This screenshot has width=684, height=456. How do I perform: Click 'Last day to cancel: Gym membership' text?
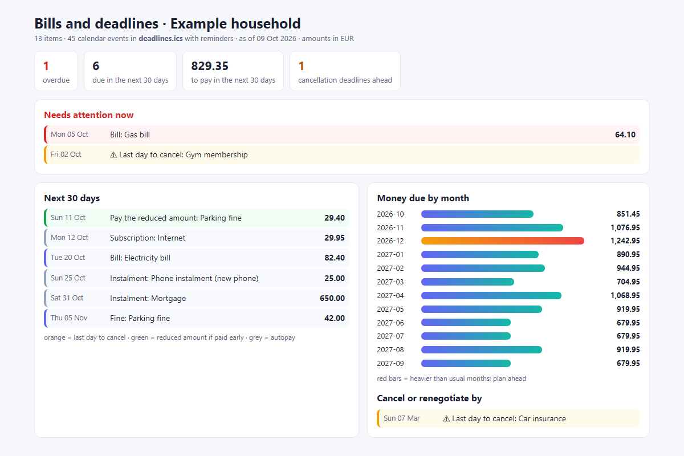[x=184, y=154]
